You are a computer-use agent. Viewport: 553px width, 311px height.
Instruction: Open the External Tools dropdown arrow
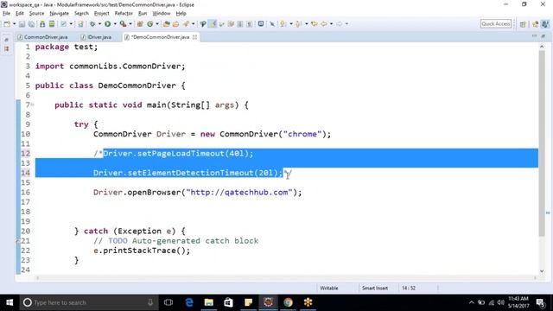[130, 24]
